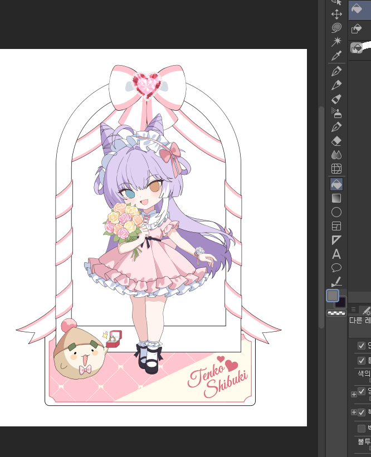Select the Correct line tool
371x457 pixels.
(336, 282)
